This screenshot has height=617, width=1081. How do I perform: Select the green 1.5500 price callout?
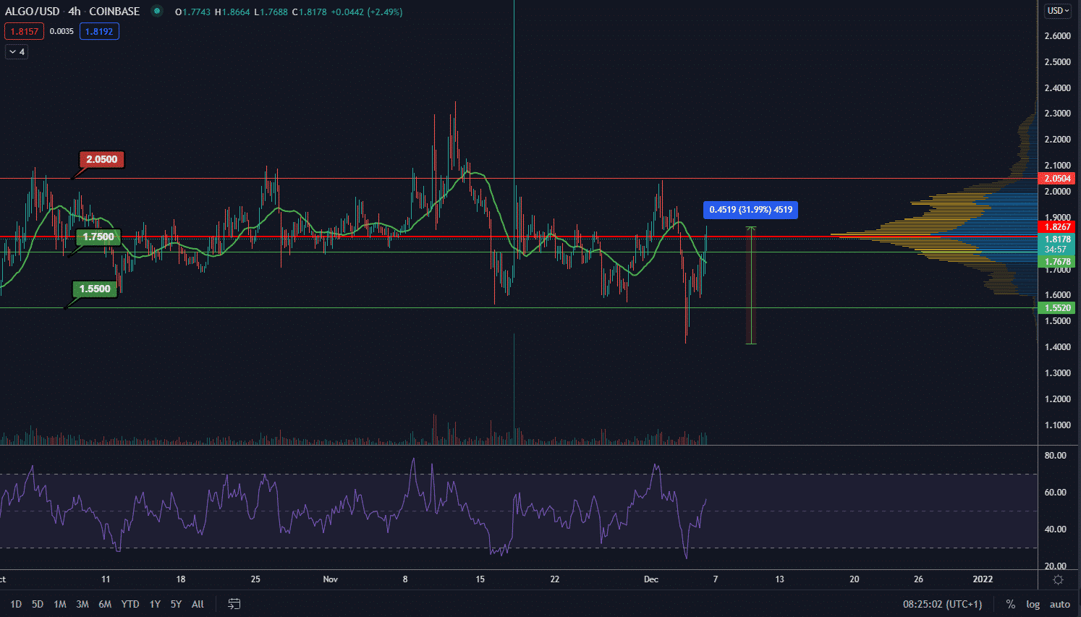click(95, 289)
